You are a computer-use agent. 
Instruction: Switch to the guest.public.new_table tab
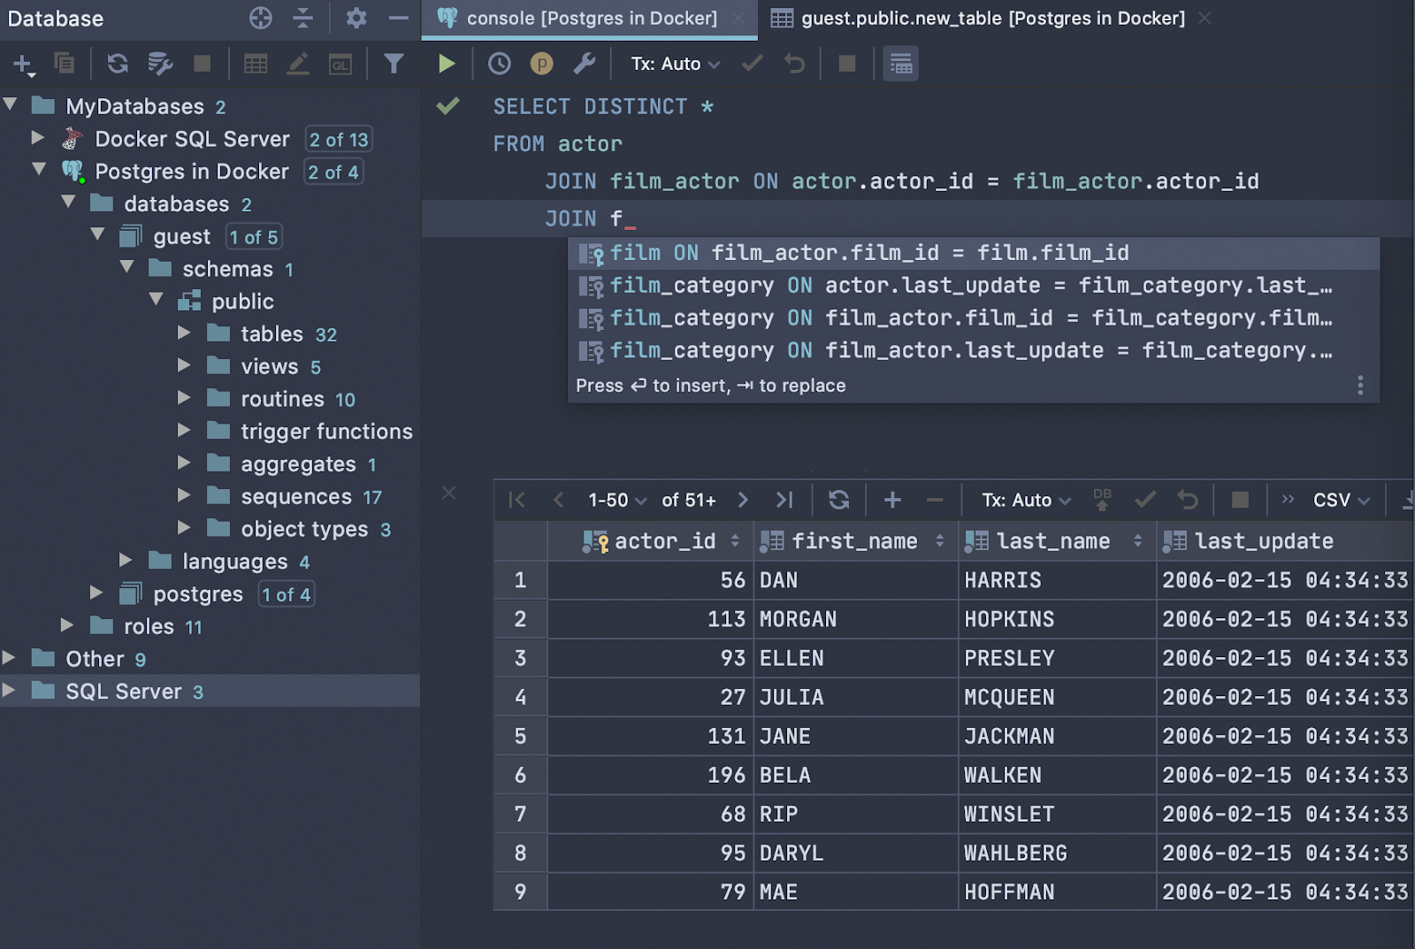point(982,18)
